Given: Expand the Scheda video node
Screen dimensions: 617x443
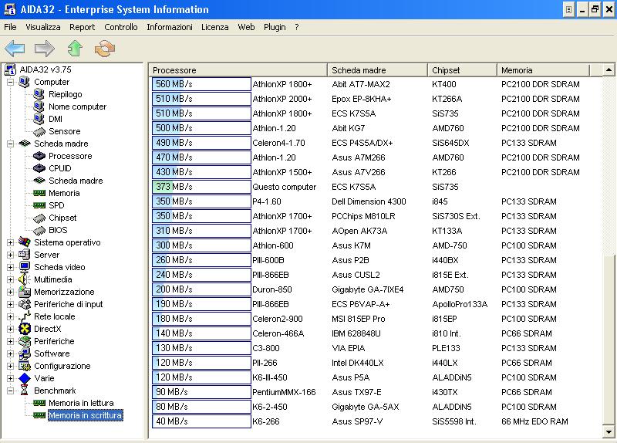Looking at the screenshot, I should coord(11,267).
